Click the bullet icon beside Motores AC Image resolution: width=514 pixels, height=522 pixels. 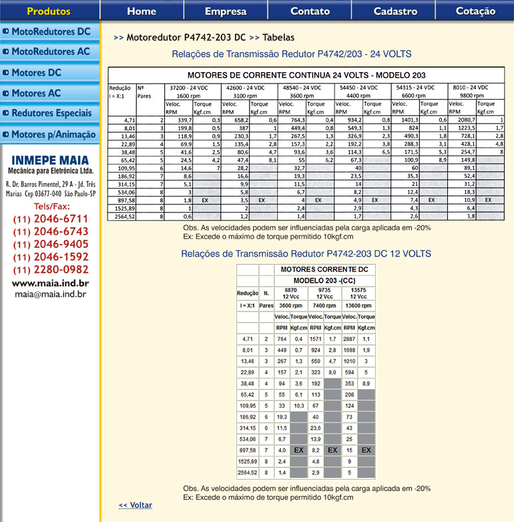click(5, 94)
